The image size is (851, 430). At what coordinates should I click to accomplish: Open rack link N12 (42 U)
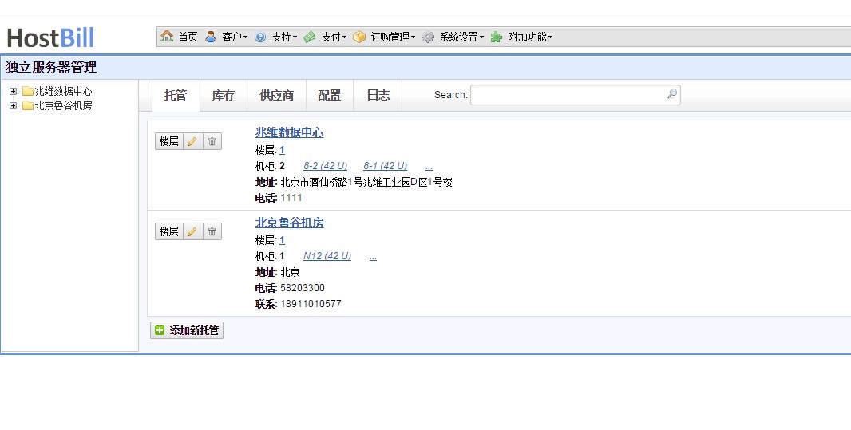click(327, 256)
